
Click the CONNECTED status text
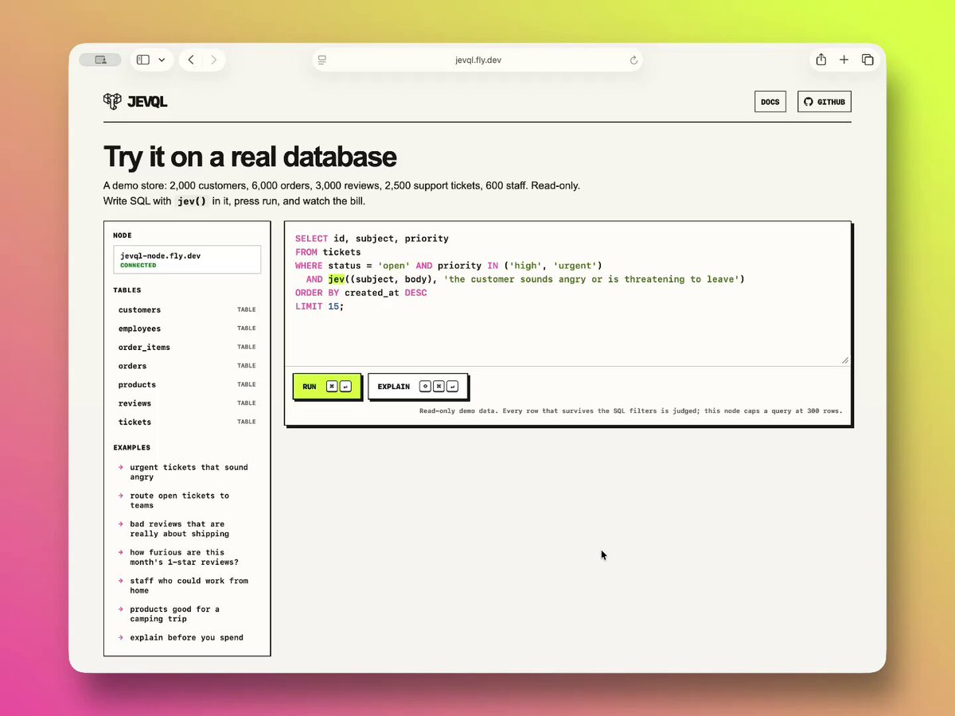click(138, 265)
